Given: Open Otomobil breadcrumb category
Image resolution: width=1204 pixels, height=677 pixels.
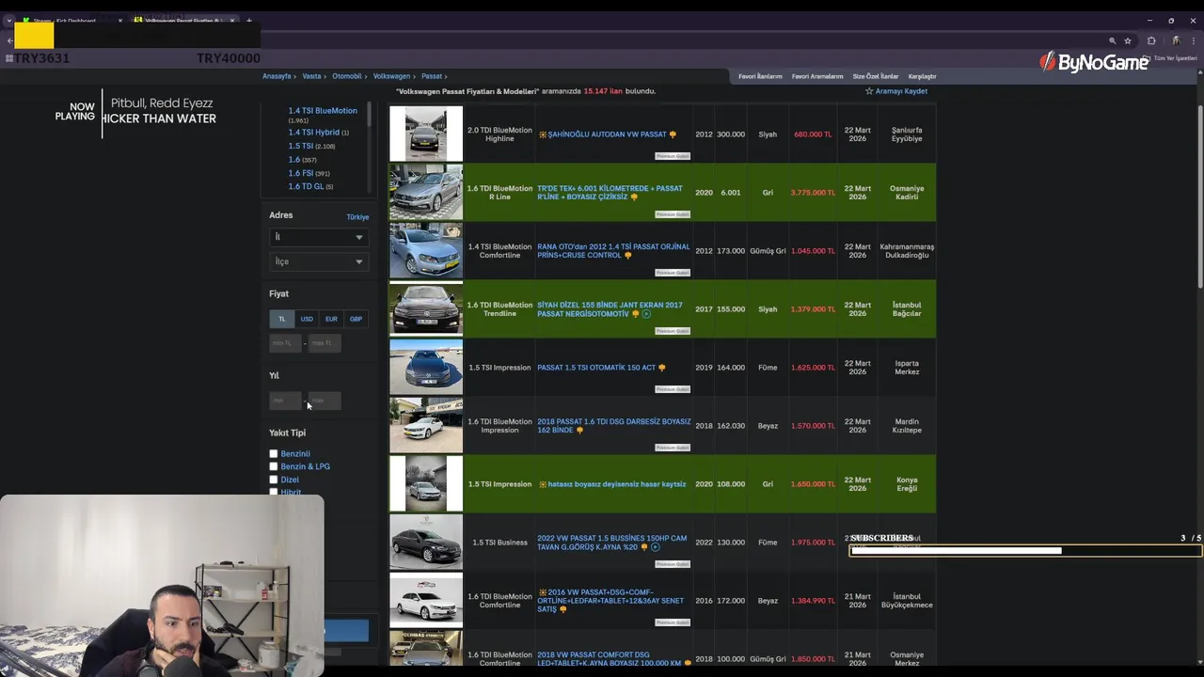Looking at the screenshot, I should [347, 76].
